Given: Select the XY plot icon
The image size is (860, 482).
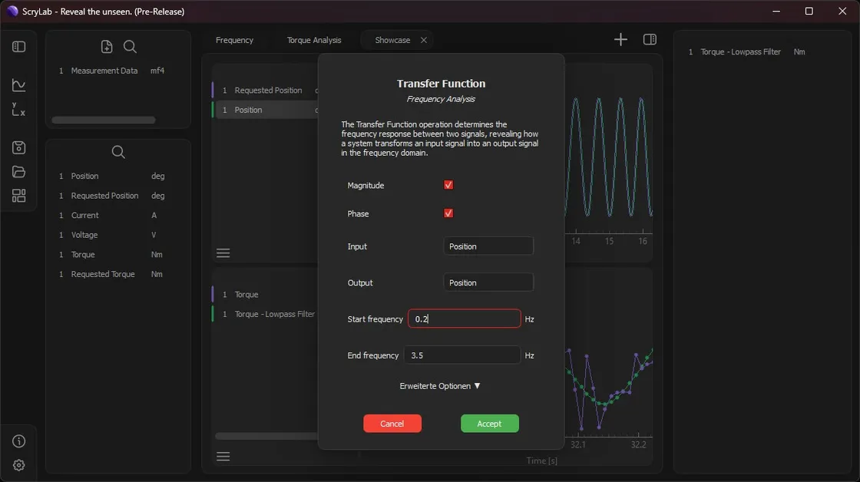Looking at the screenshot, I should pyautogui.click(x=19, y=109).
